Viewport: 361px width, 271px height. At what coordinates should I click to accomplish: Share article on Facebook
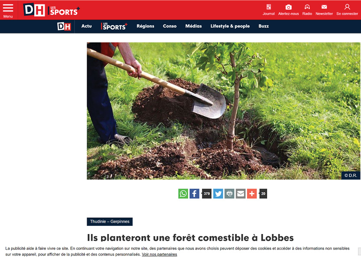(x=194, y=193)
